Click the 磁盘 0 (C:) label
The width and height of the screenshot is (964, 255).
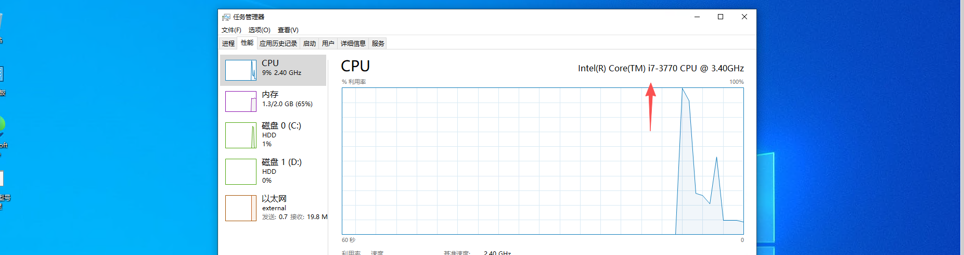281,126
